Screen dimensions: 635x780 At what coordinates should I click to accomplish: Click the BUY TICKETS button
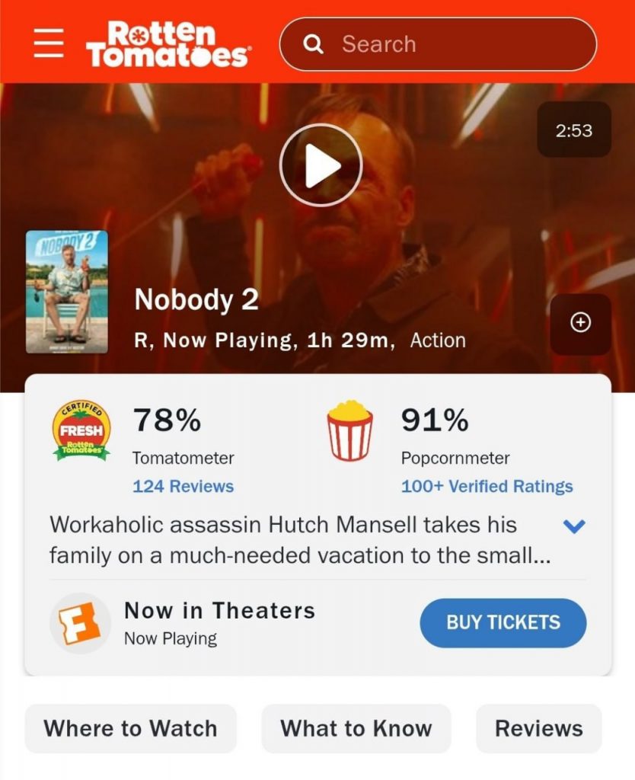point(503,623)
